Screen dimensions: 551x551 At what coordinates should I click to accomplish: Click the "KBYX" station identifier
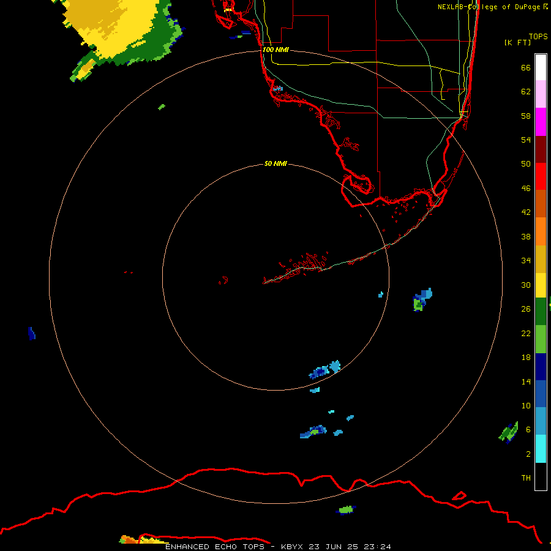tap(293, 547)
